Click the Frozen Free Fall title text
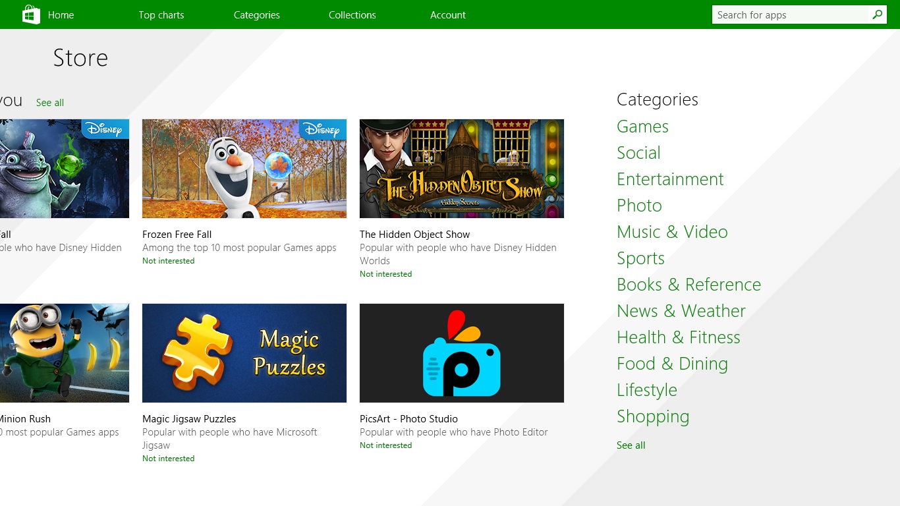Screen dimensions: 900x506 (177, 235)
